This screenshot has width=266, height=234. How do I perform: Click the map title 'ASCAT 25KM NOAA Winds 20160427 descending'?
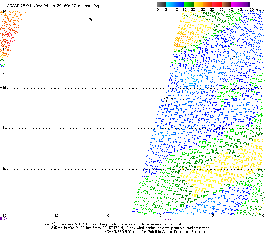click(x=53, y=6)
